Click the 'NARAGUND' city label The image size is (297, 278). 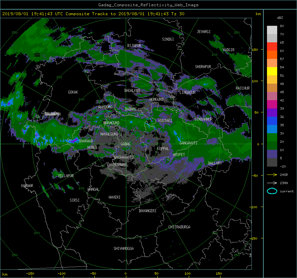pyautogui.click(x=112, y=123)
